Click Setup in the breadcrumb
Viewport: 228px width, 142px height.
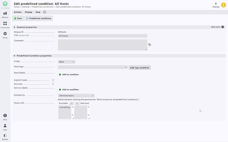pos(17,7)
